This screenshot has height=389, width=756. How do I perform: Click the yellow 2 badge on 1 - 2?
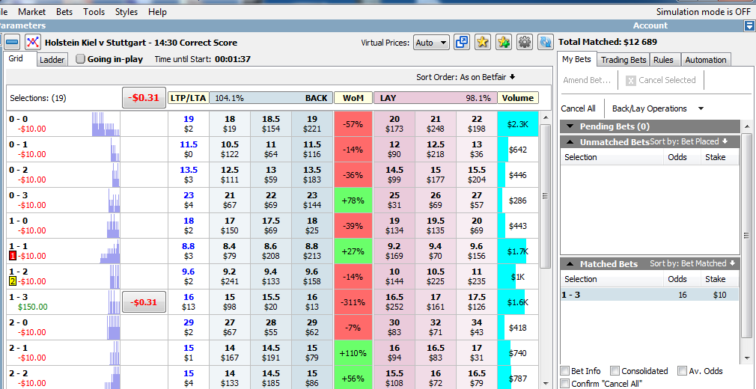click(x=13, y=281)
